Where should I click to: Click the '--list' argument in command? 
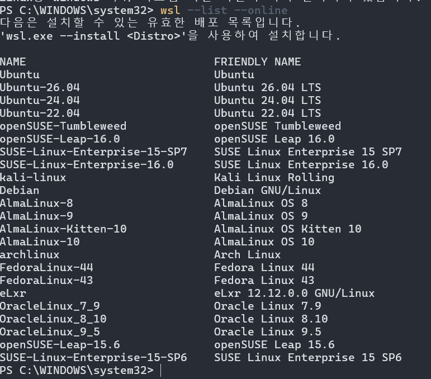(207, 11)
